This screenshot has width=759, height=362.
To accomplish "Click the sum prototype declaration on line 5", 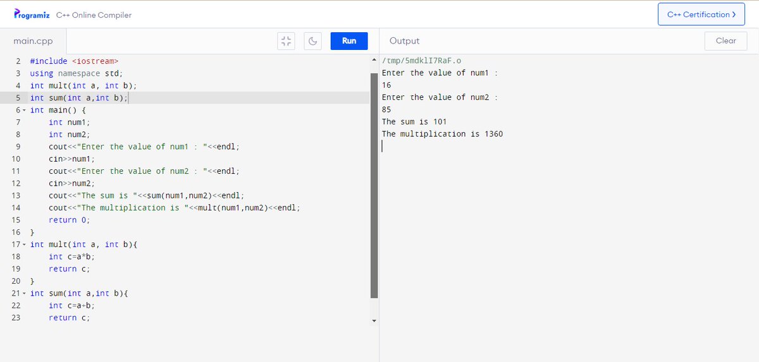I will click(79, 98).
